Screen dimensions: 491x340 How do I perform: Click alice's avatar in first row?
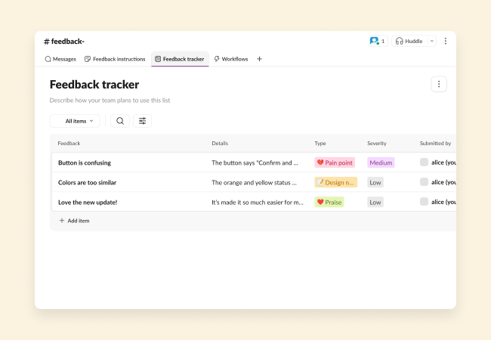[424, 162]
